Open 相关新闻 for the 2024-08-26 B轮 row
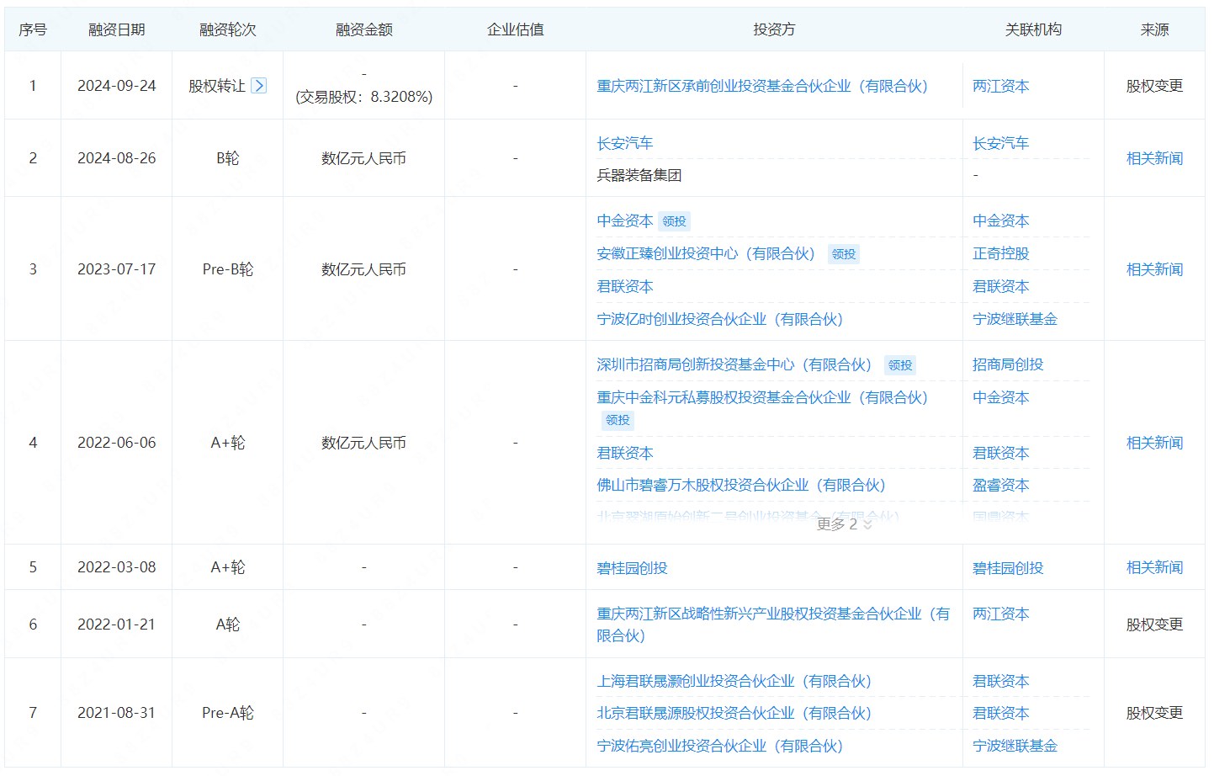The height and width of the screenshot is (776, 1214). pos(1154,158)
